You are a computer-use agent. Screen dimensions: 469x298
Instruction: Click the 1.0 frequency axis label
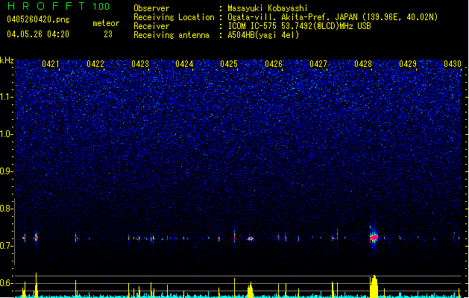click(6, 134)
